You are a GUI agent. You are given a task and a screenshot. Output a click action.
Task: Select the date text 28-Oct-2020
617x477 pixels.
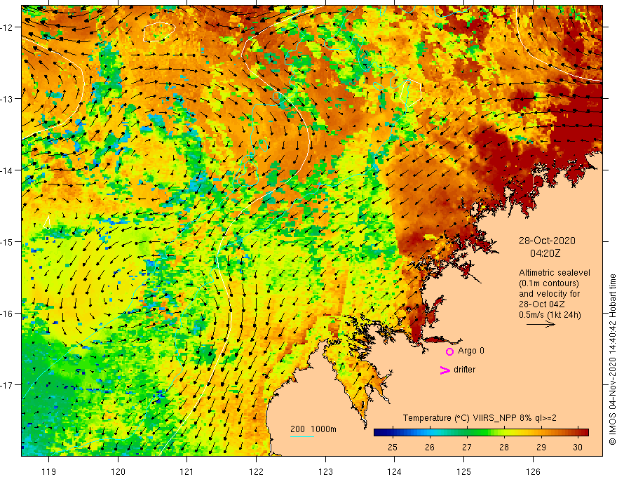(x=547, y=241)
